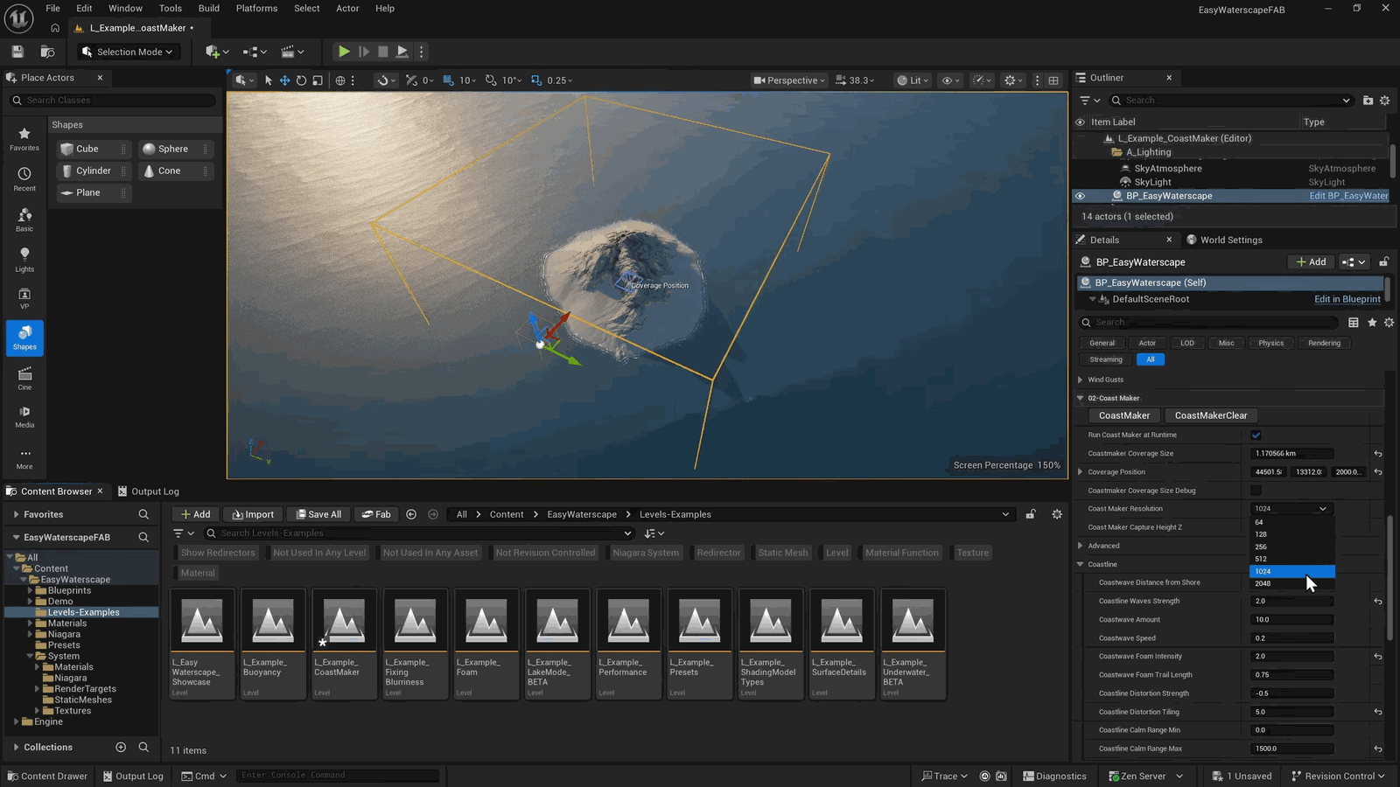This screenshot has width=1400, height=787.
Task: Open the Tools menu
Action: click(x=171, y=8)
